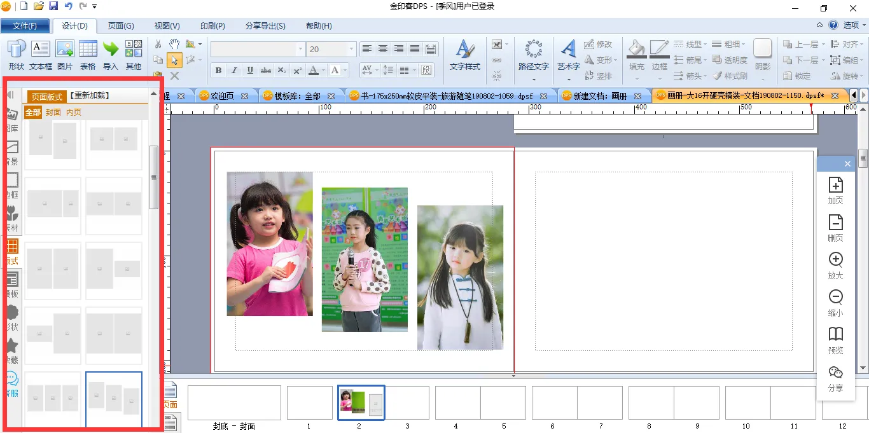Viewport: 869px width, 433px height.
Task: Toggle italic formatting
Action: [x=234, y=70]
